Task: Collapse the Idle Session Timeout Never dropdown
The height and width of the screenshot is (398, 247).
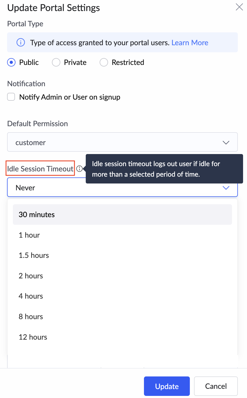Action: (122, 187)
